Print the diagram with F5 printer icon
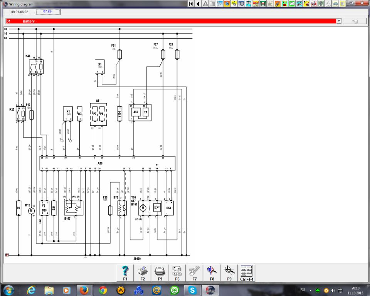Image resolution: width=370 pixels, height=296 pixels. click(x=160, y=273)
